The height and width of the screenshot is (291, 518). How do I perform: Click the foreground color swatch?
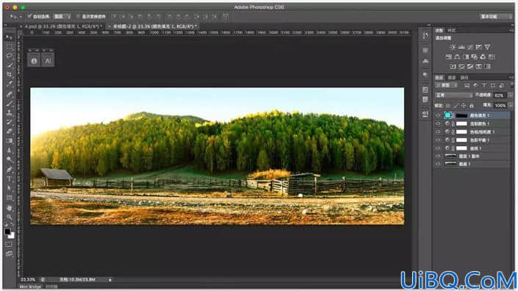(x=7, y=232)
